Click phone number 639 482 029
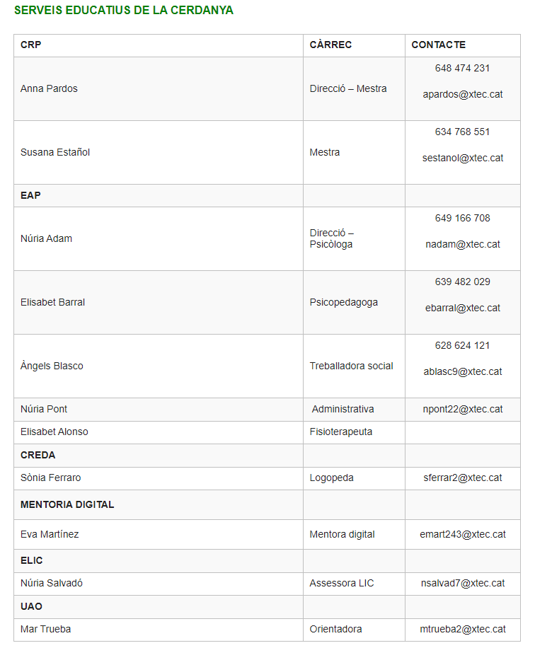The image size is (535, 648). click(x=463, y=282)
